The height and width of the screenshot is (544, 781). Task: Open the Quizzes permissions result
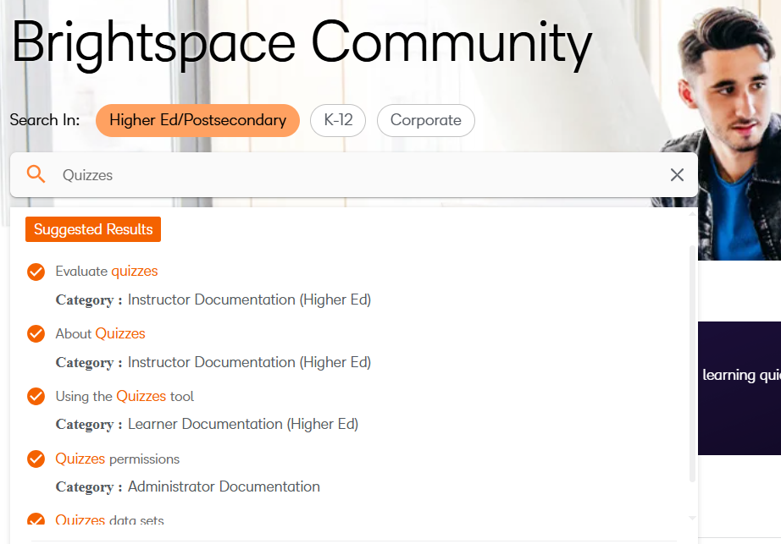point(118,459)
